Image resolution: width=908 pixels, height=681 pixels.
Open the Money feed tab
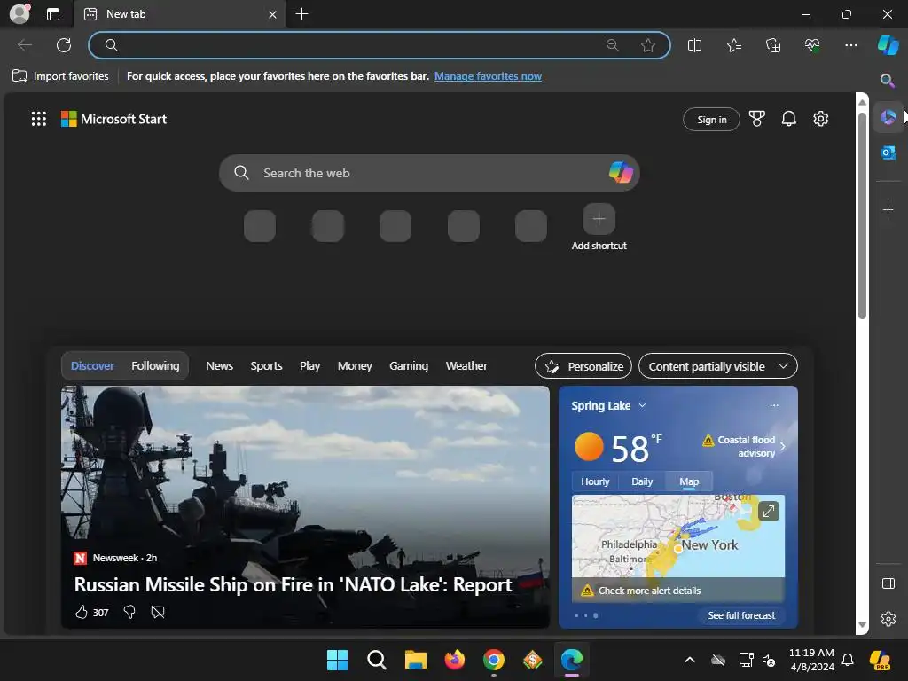click(x=355, y=366)
